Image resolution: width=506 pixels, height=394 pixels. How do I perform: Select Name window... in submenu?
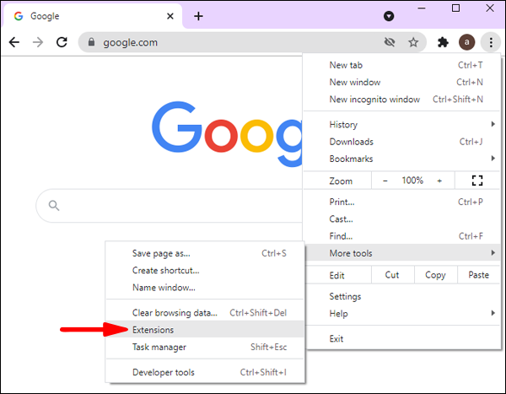(x=205, y=288)
